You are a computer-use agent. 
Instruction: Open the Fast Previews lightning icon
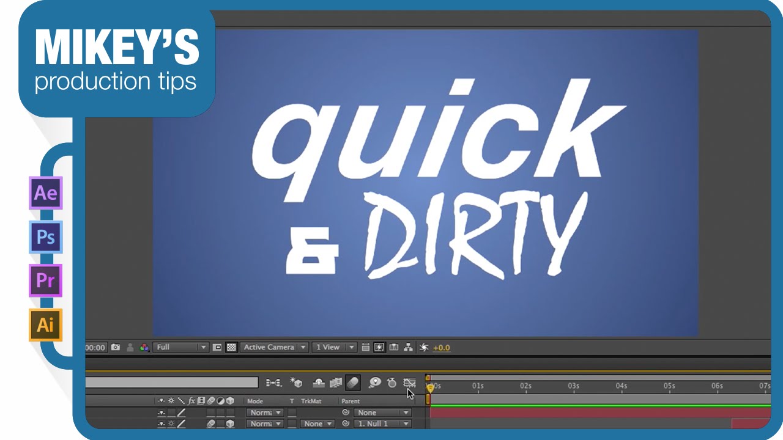379,347
